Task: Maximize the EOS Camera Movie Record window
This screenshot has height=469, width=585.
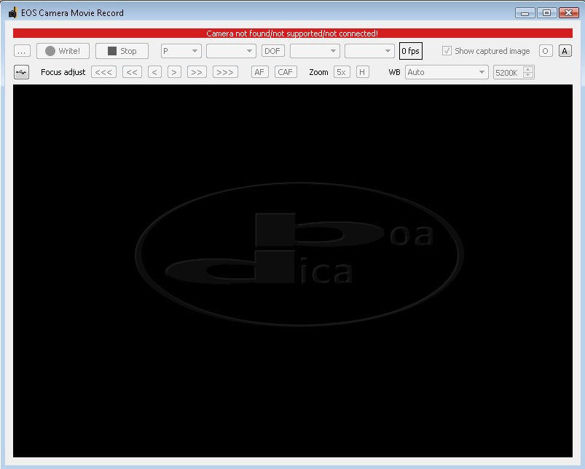Action: tap(547, 13)
